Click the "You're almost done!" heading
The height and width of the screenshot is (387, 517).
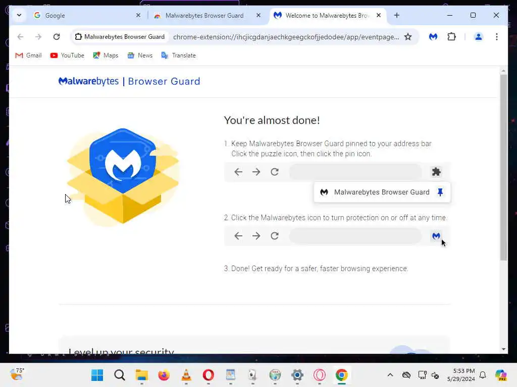[x=272, y=120]
